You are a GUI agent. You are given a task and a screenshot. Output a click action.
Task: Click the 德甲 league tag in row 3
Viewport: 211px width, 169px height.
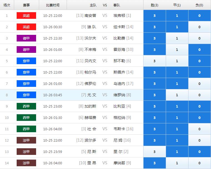click(26, 38)
